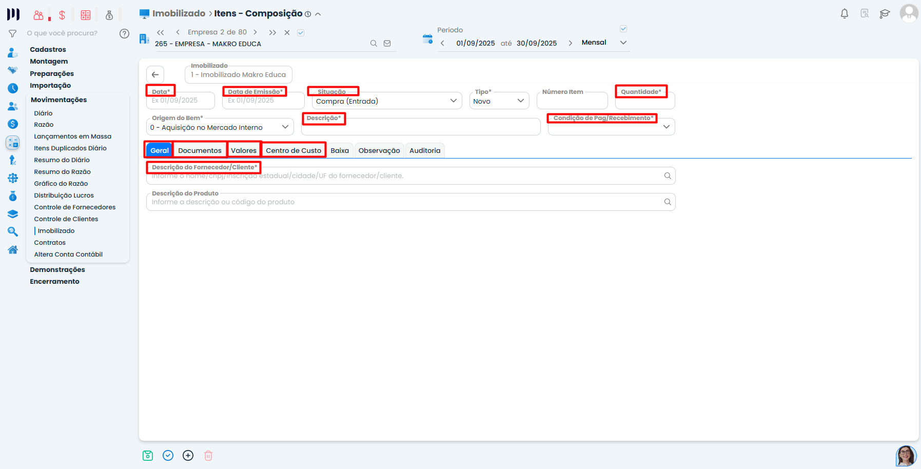Click the company search magnifier icon
Screen dimensions: 921x469
point(374,44)
